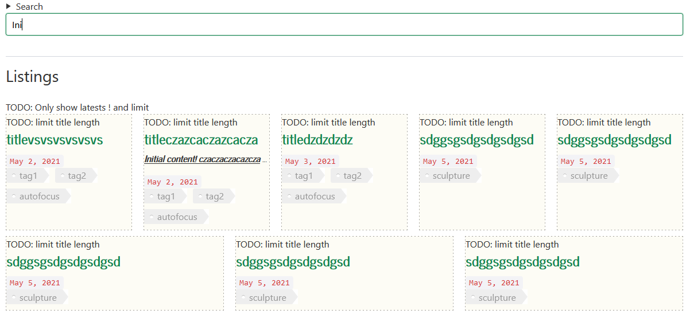Click tag1 in the titlevsvsvsvsvsvs card
The image size is (690, 326).
(x=28, y=176)
